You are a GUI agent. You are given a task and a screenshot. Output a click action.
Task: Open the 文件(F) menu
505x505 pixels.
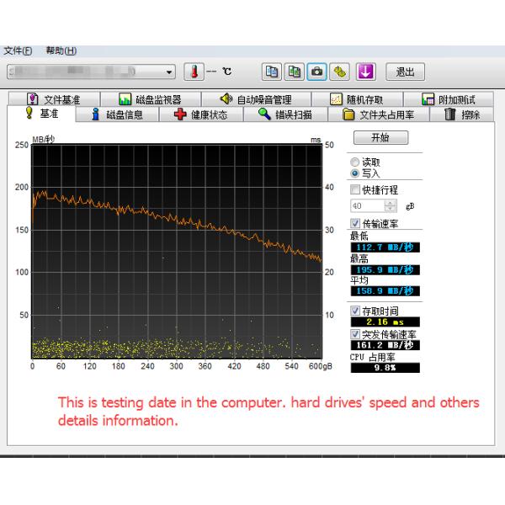click(18, 50)
